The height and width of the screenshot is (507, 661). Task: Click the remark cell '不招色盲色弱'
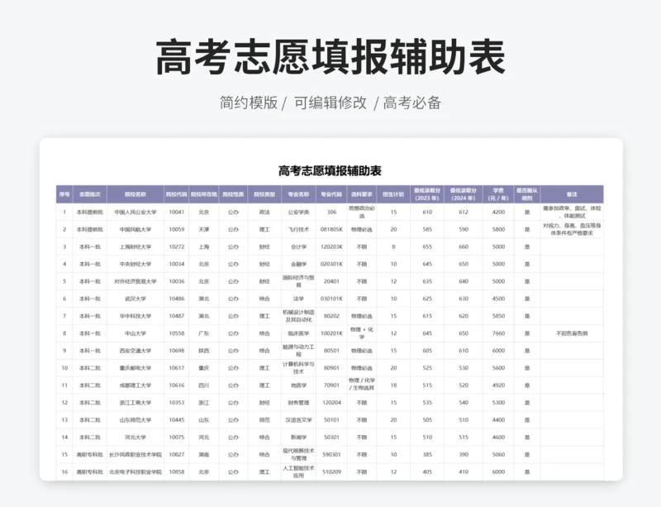pyautogui.click(x=572, y=333)
